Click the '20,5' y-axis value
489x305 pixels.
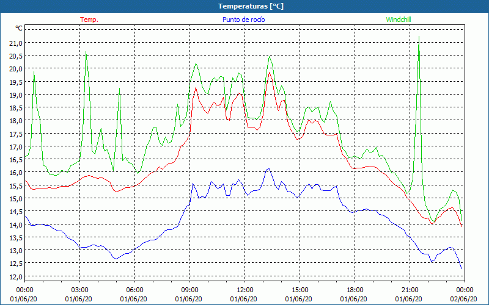(16, 56)
